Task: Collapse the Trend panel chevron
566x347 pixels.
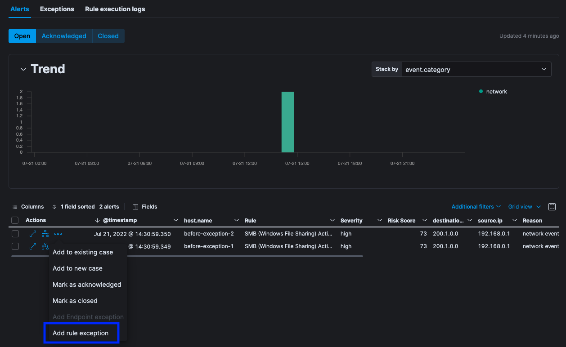Action: coord(23,69)
